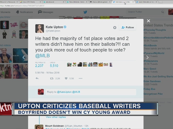Open the three-dot more menu under tweet
Screen dimensions: 173x129
click(81, 78)
